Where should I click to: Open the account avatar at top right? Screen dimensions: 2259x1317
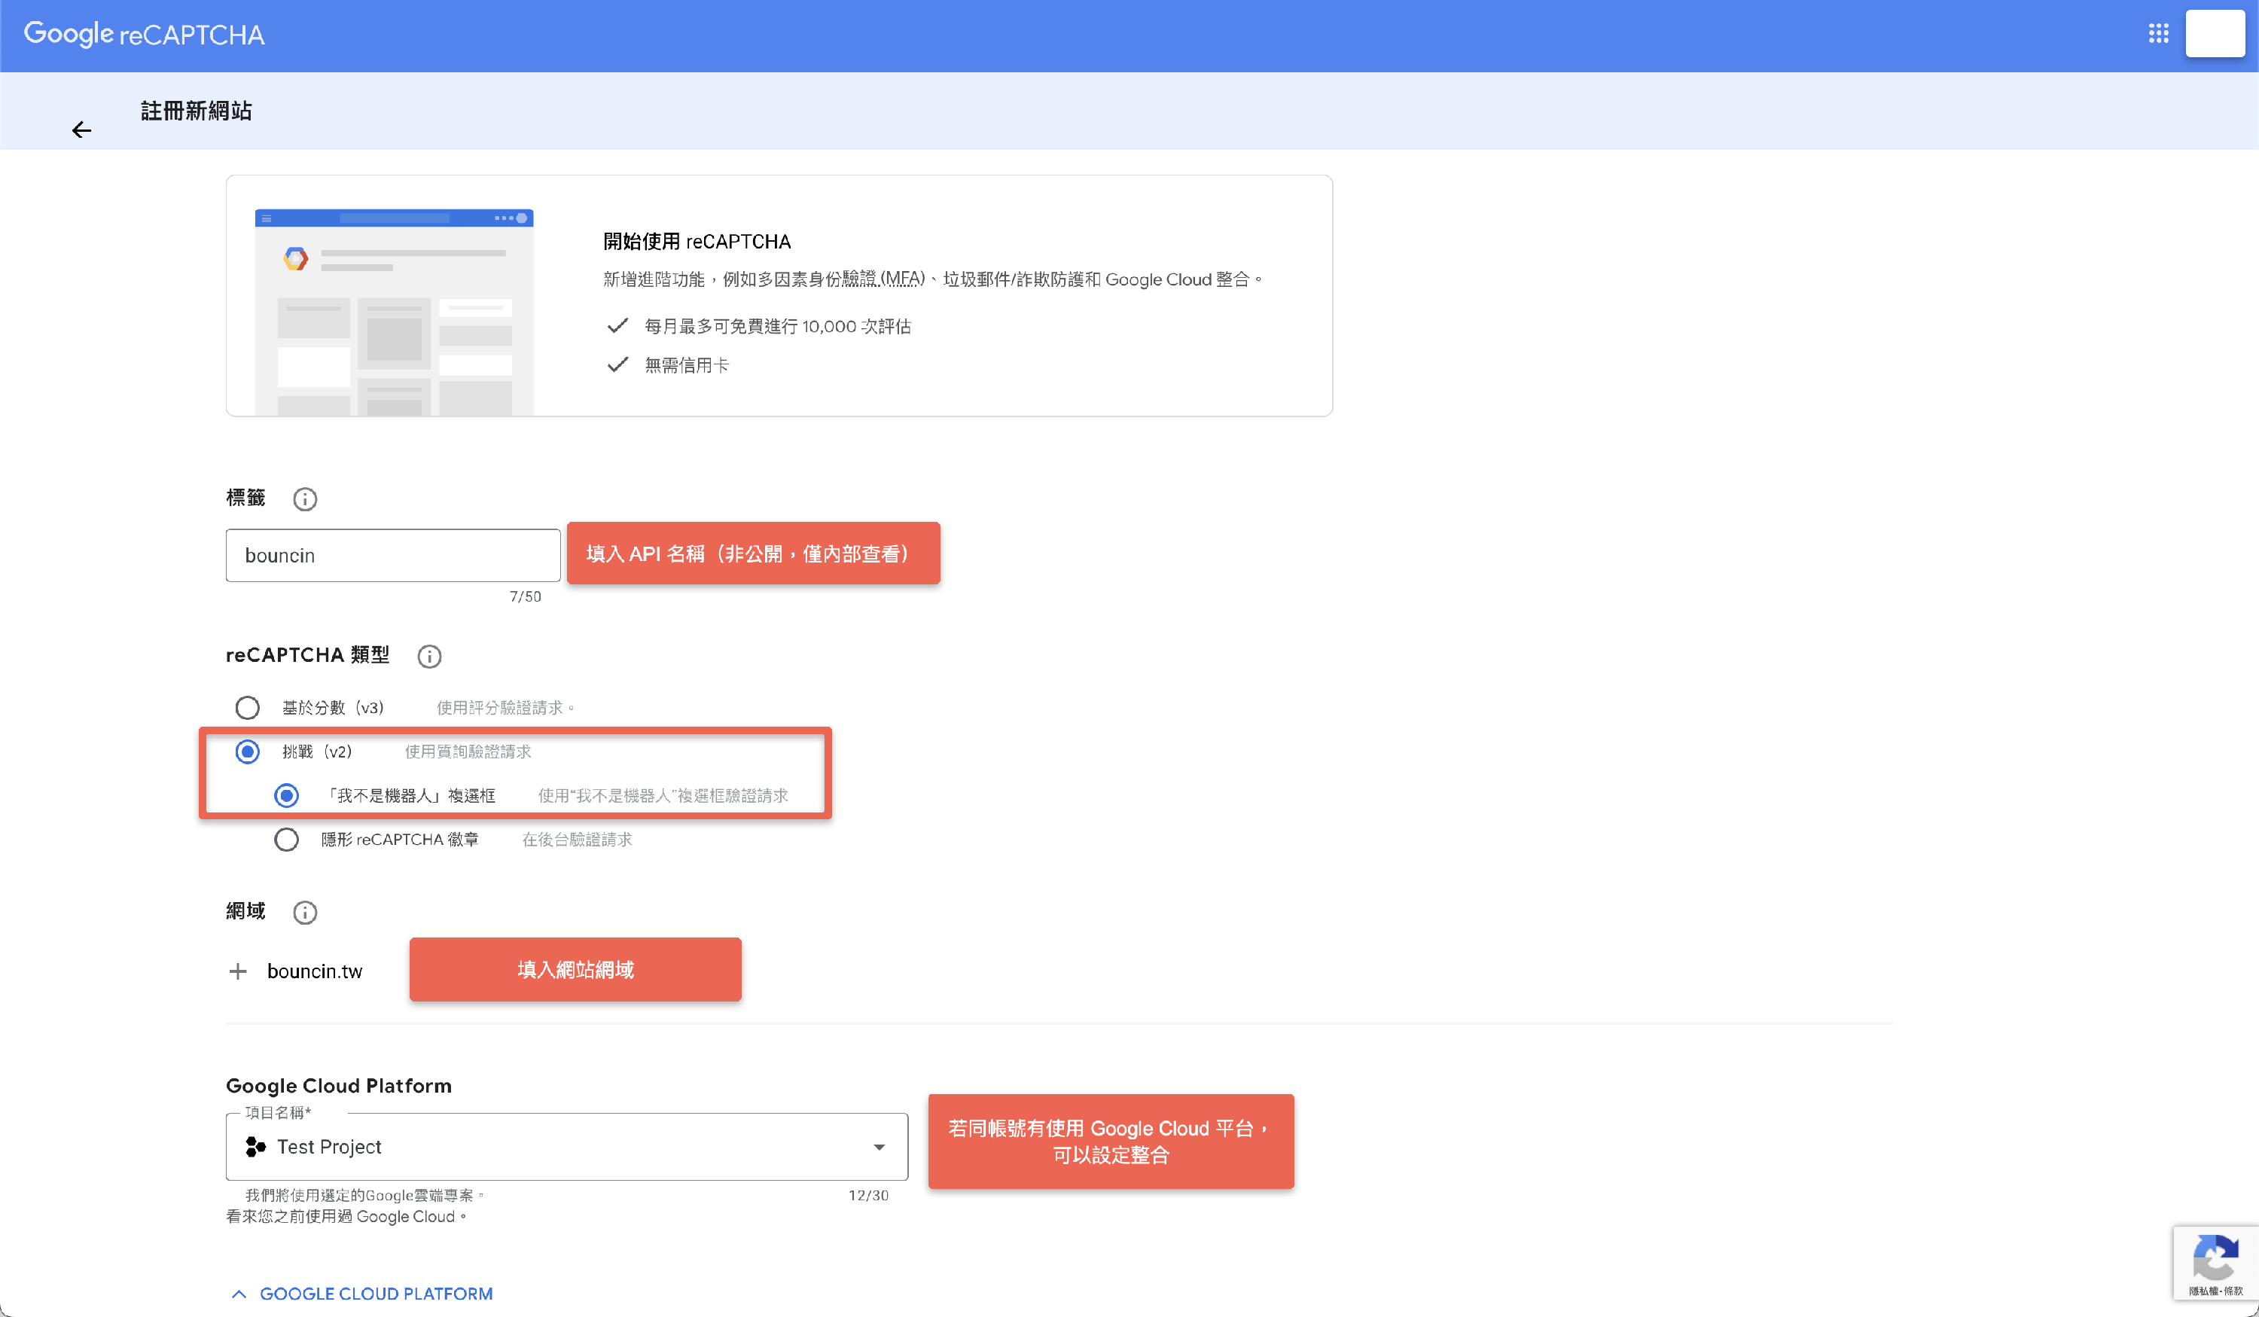2214,34
